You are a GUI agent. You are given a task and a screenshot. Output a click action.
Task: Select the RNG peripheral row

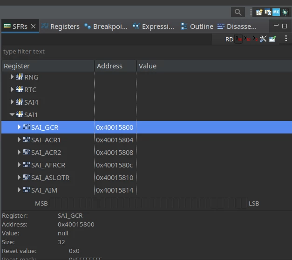tap(147, 77)
